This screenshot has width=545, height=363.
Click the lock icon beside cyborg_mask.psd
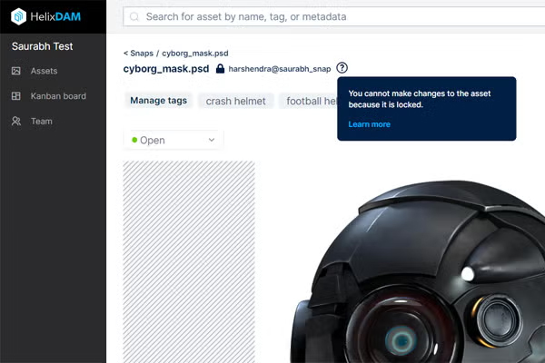220,68
